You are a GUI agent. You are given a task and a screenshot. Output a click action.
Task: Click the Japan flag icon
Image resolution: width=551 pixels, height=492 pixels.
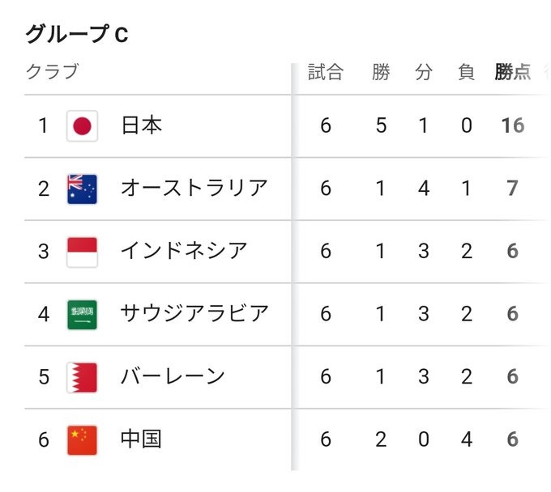pos(82,126)
